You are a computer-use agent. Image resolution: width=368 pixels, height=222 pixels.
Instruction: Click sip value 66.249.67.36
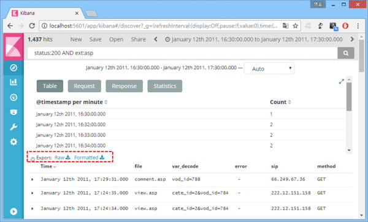pos(288,179)
